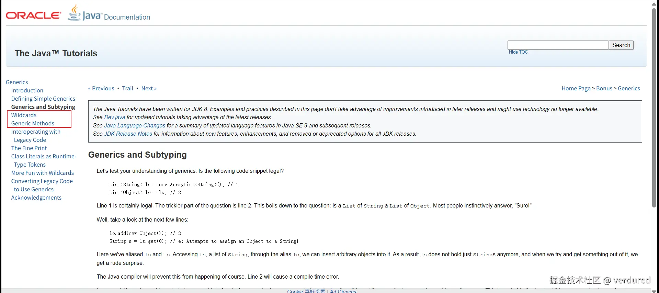Open the Trail link

pos(127,88)
